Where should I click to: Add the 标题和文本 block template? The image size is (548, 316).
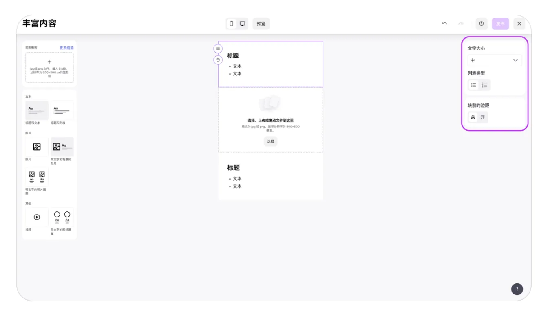tap(37, 110)
